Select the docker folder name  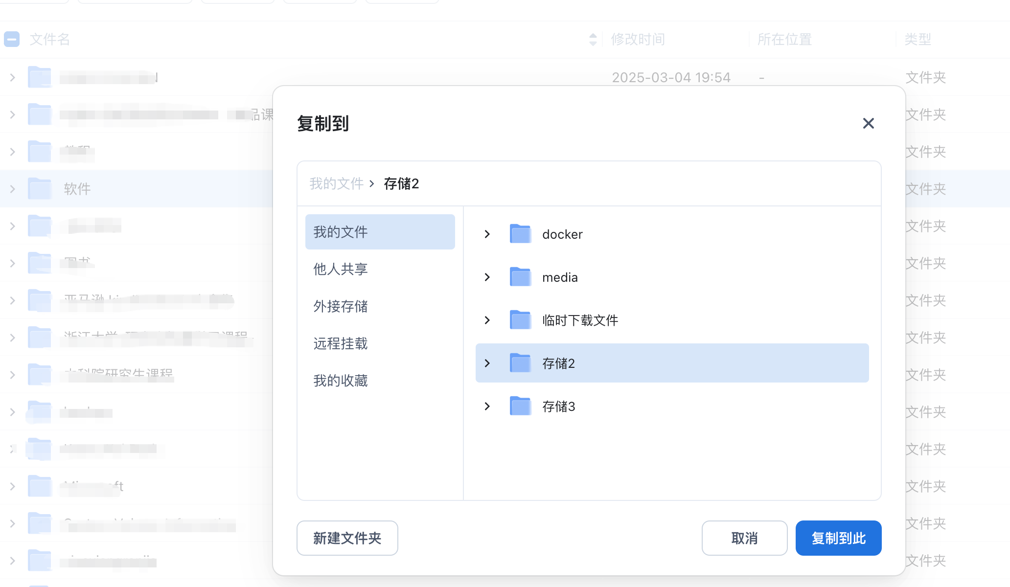coord(562,234)
